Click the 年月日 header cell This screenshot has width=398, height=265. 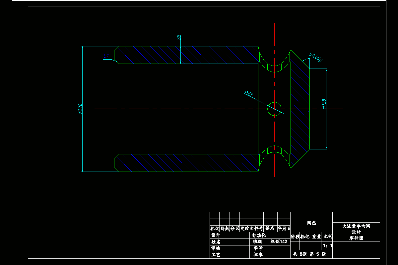(x=284, y=229)
